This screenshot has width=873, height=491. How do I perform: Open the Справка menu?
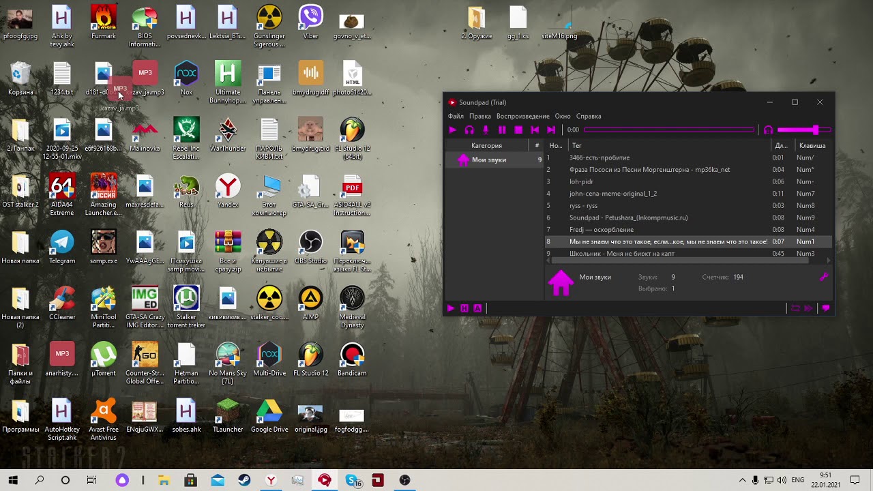pyautogui.click(x=589, y=116)
